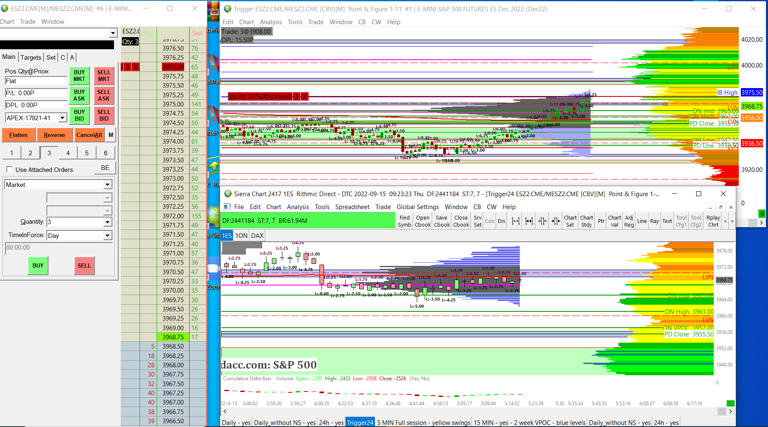Click the globe icon in the trade DOM window title
This screenshot has height=427, width=768.
tap(5, 8)
